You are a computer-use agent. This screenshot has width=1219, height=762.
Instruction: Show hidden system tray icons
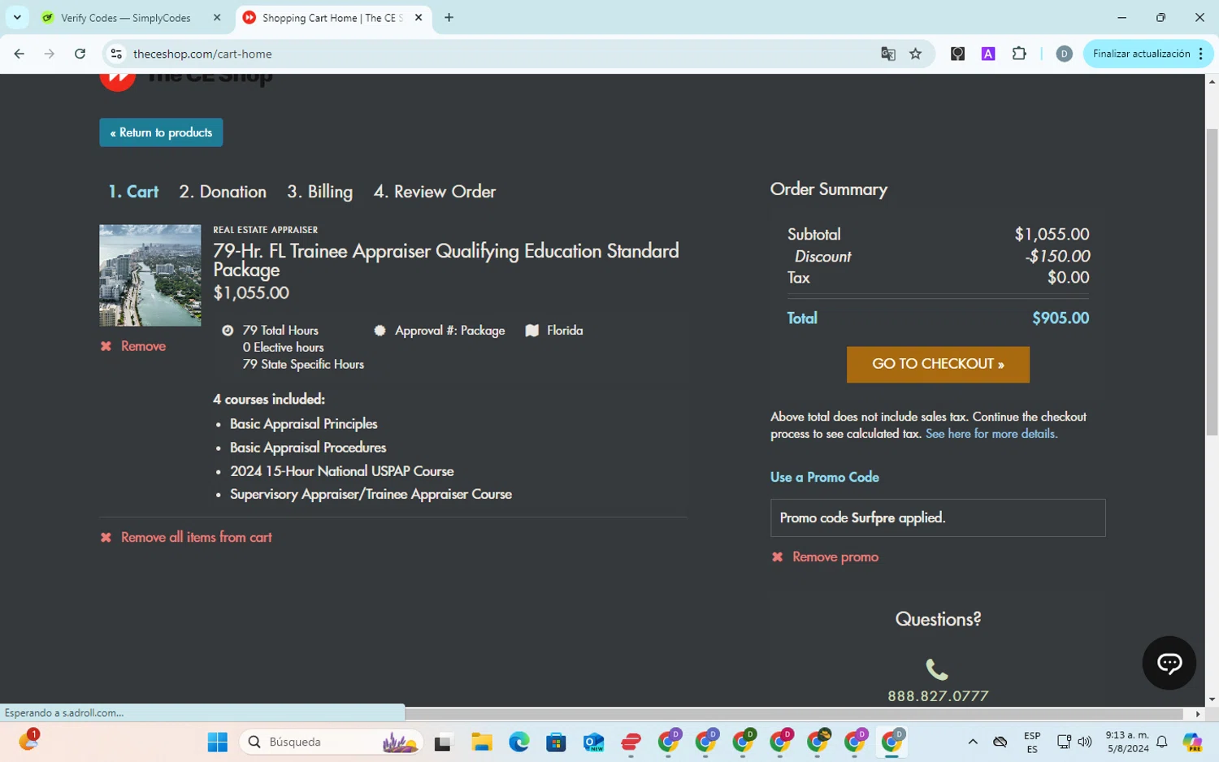coord(973,742)
